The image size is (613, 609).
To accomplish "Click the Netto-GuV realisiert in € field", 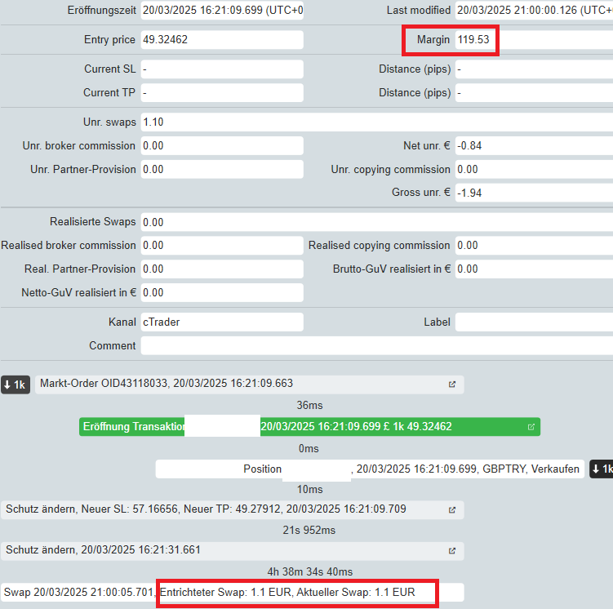I will pos(222,292).
